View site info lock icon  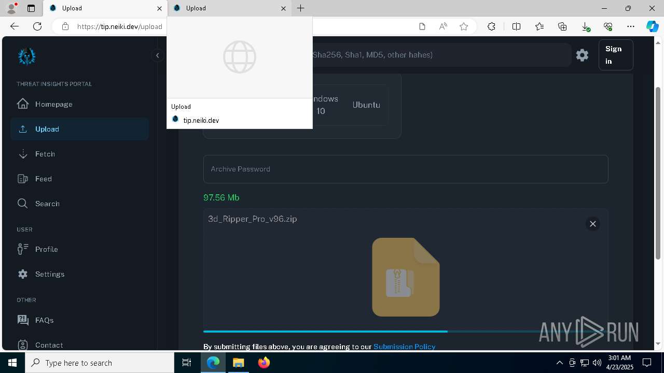65,26
